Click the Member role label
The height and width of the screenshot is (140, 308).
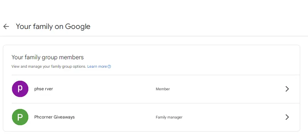pos(162,89)
